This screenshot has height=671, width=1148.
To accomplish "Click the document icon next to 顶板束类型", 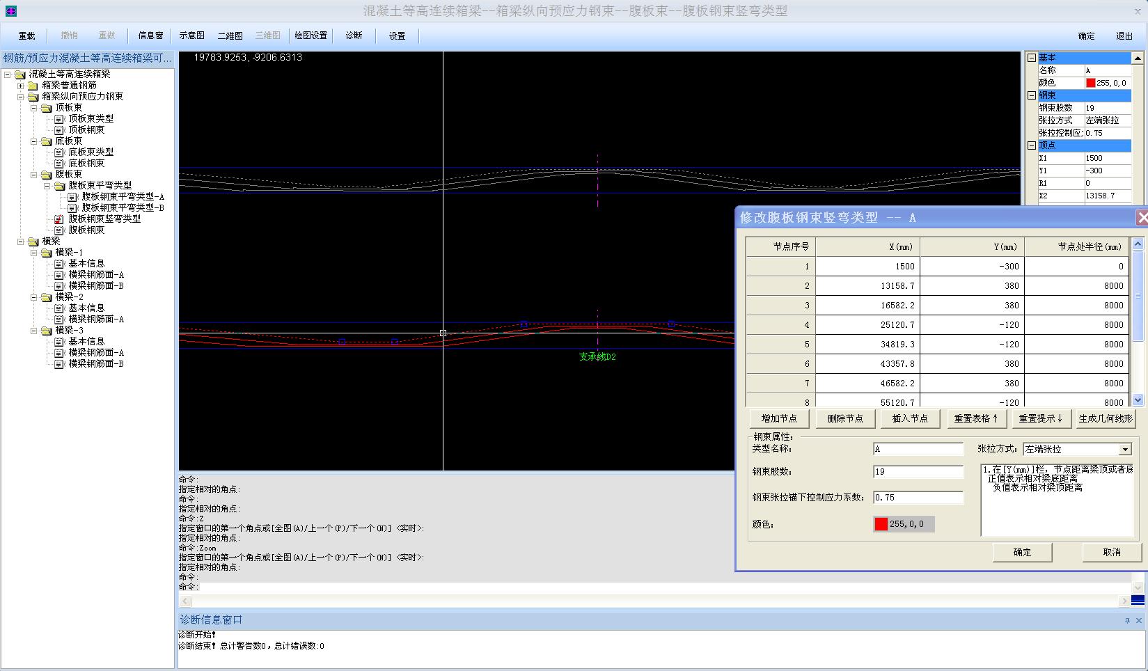I will 59,118.
